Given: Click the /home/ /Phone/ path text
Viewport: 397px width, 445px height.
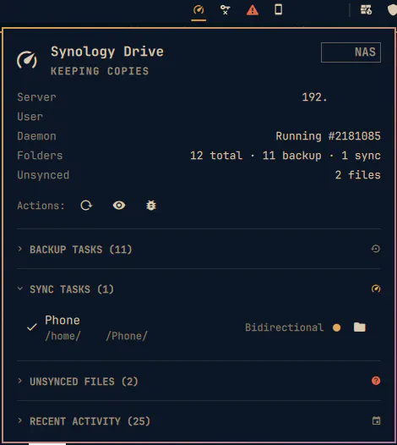Looking at the screenshot, I should (96, 336).
